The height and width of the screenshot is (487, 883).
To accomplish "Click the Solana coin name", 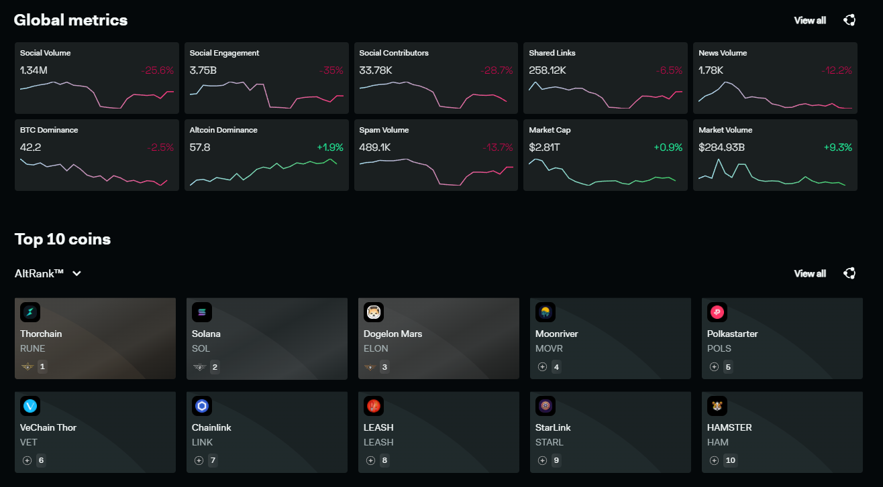I will [x=206, y=334].
